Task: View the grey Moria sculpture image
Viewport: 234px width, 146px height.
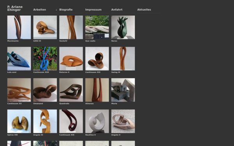Action: [x=123, y=90]
